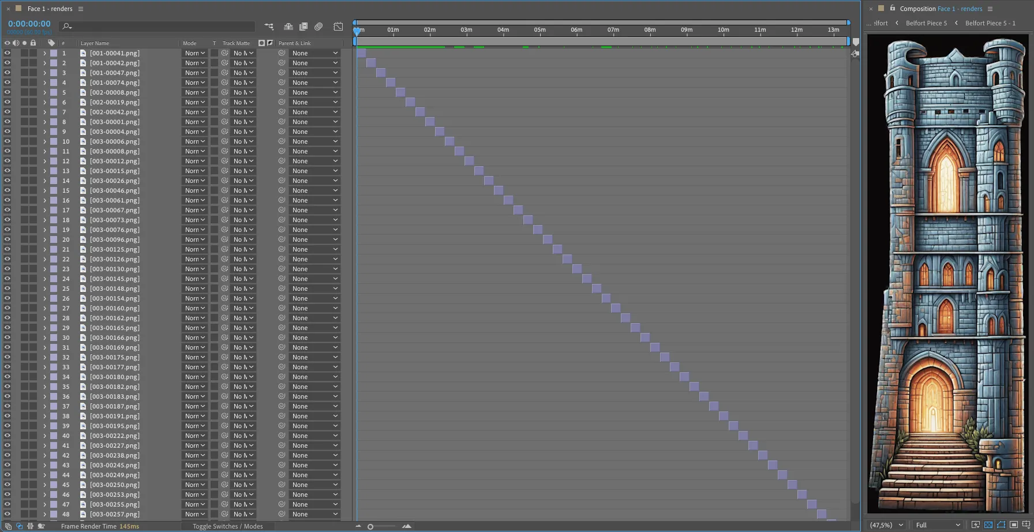Toggle visibility of layer [001-00041.png]
1034x532 pixels.
tap(8, 53)
